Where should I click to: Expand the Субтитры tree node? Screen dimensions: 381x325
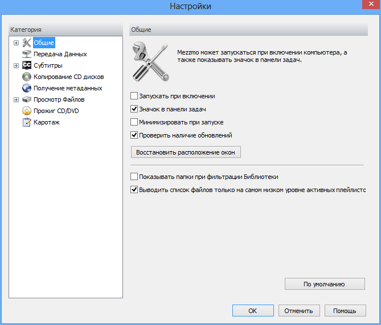point(16,66)
